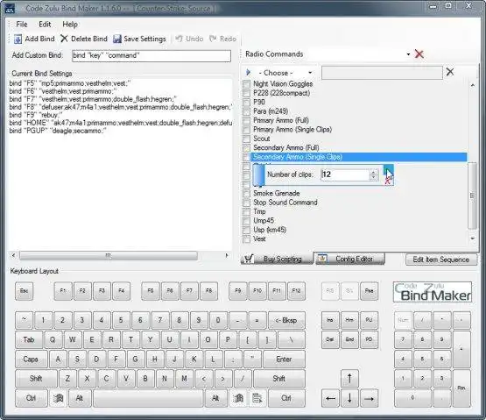Select the bind "F9" "rebuy;" line
The image size is (486, 420).
click(36, 115)
